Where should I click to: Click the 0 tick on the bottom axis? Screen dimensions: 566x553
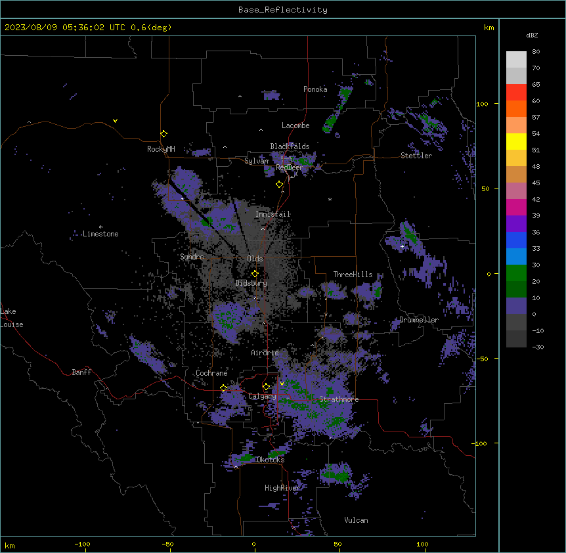tap(253, 544)
